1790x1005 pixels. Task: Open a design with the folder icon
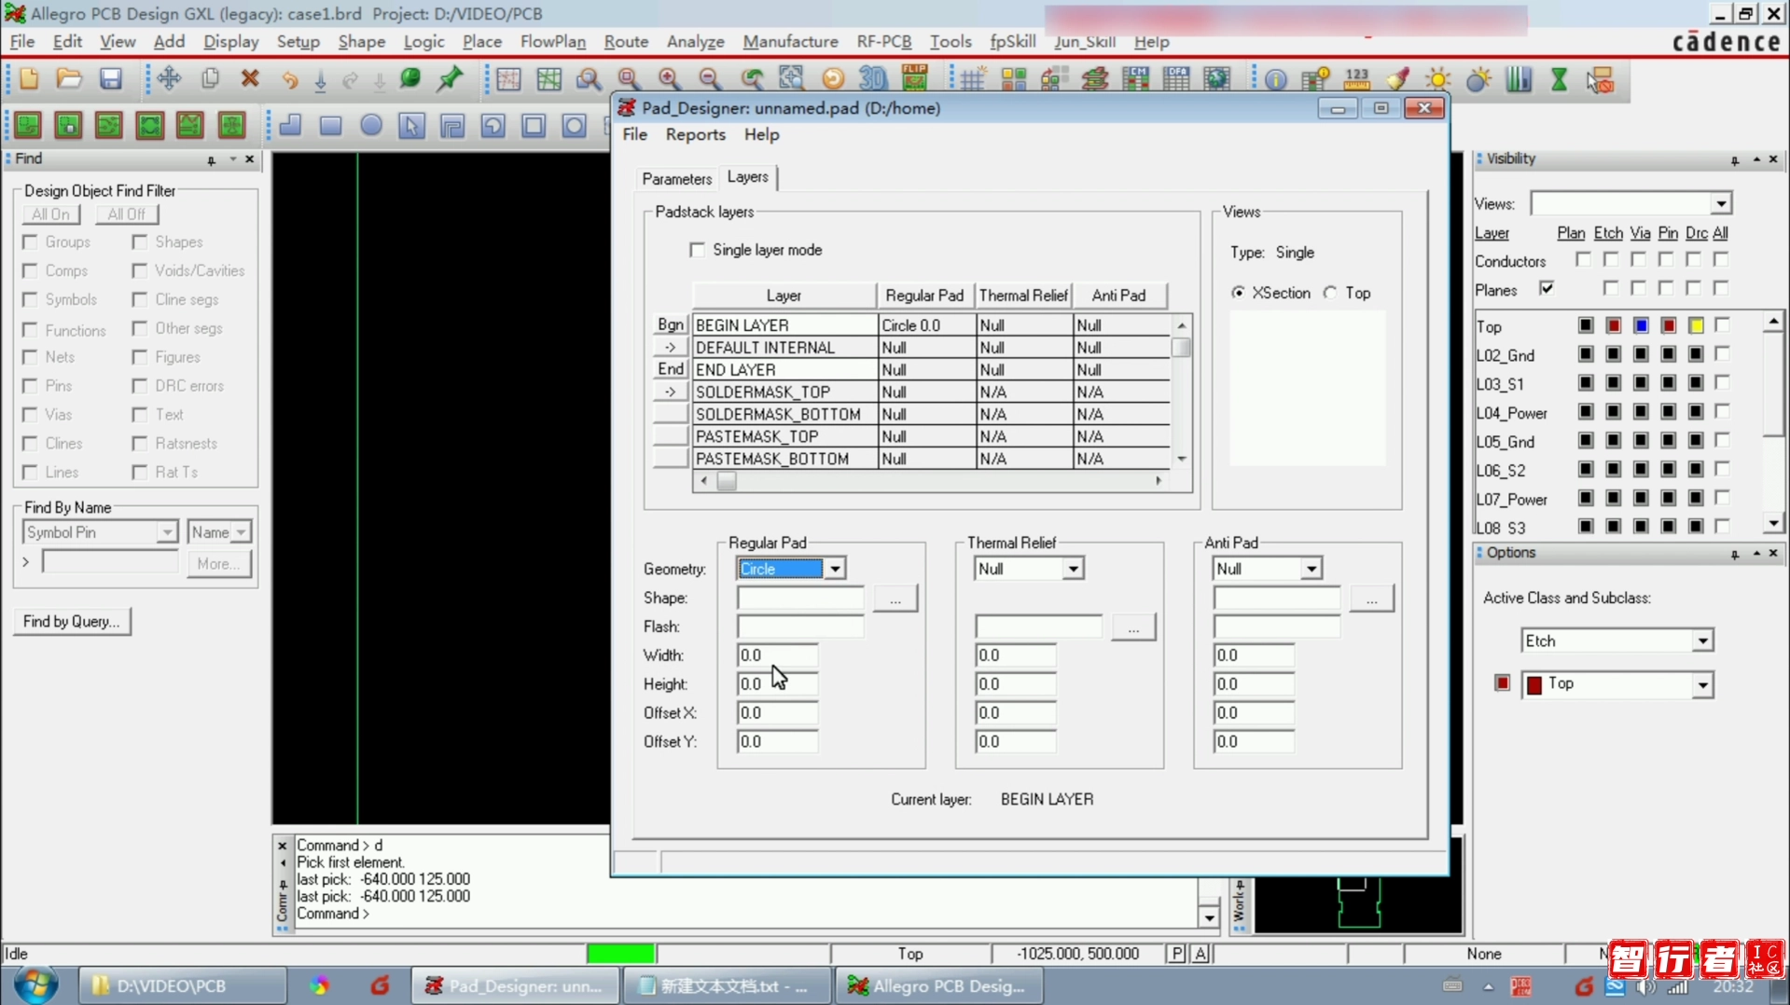[x=69, y=79]
